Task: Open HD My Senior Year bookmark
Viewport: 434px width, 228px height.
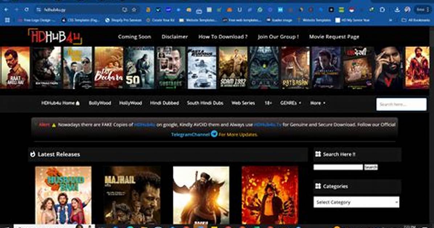Action: (353, 20)
